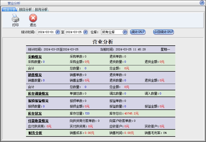Screen dimensions: 206x142
Task: Click the start date field 2024-03-01
Action: click(46, 32)
